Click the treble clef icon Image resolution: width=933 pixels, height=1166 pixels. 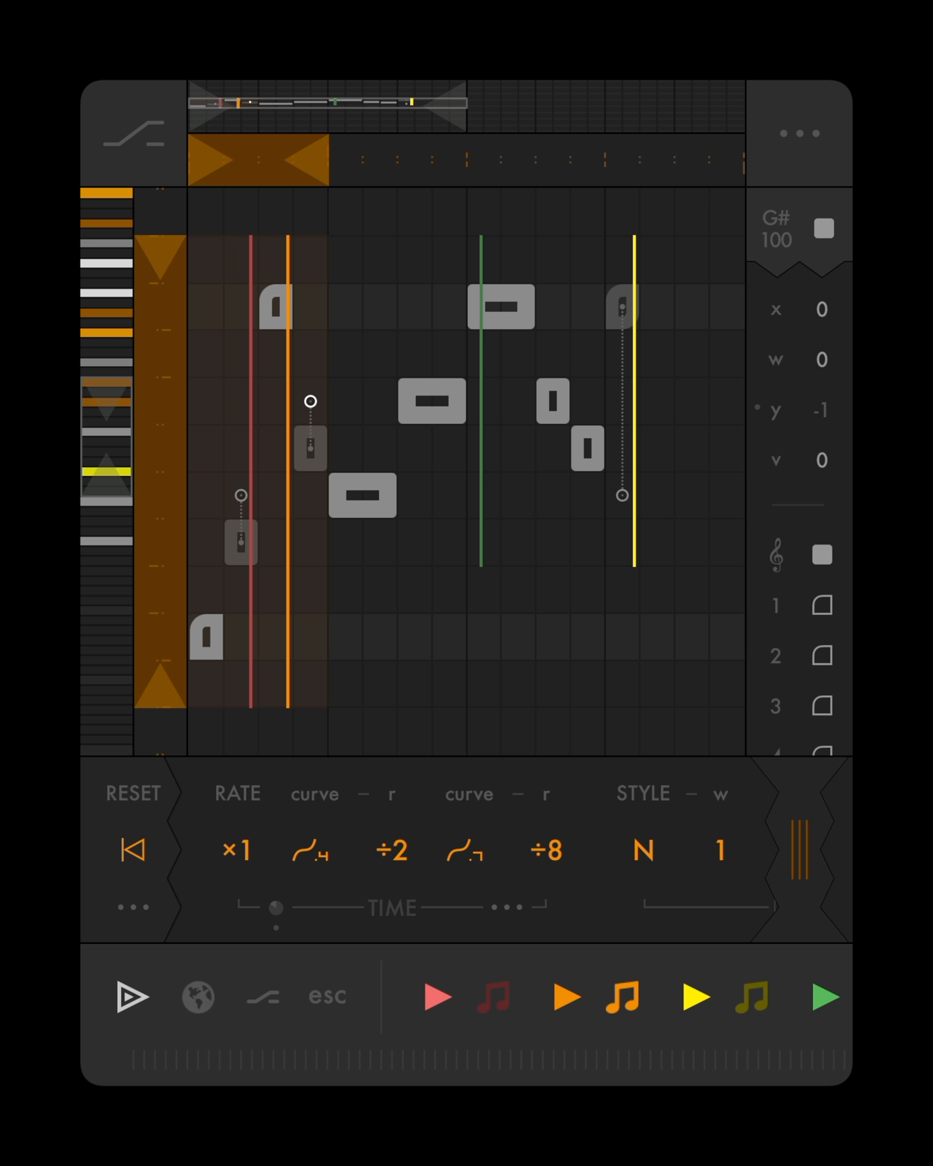(x=776, y=556)
